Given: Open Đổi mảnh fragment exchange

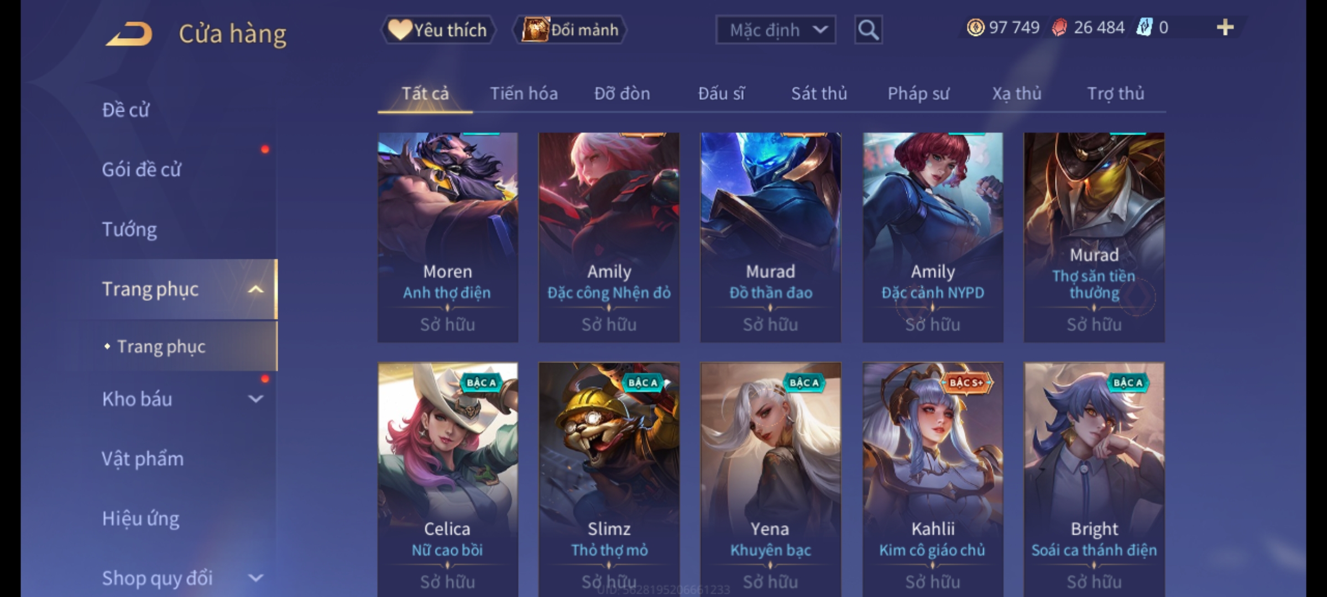Looking at the screenshot, I should click(x=570, y=30).
